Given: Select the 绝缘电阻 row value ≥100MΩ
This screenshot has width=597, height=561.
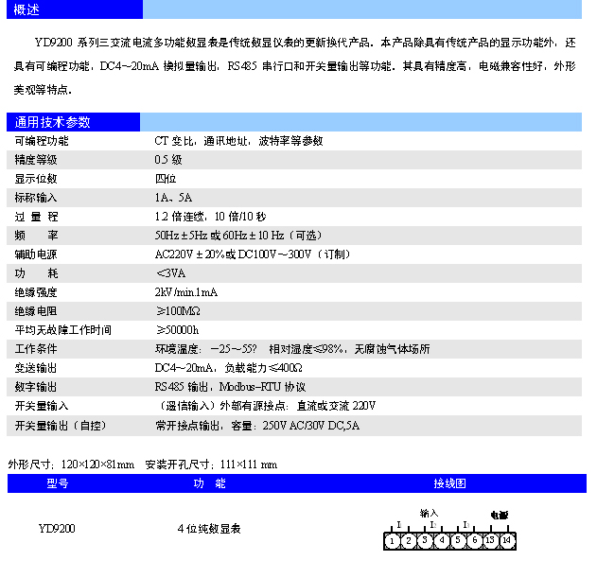Looking at the screenshot, I should pos(178,311).
